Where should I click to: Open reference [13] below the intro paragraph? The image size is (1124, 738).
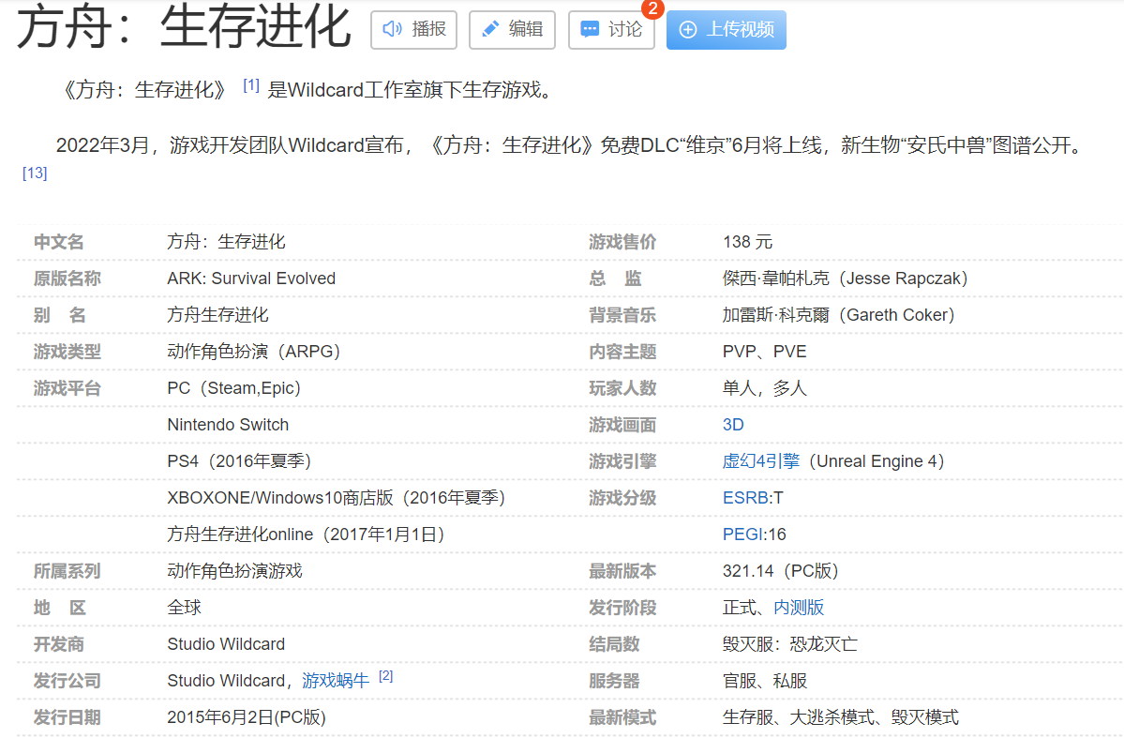(x=35, y=173)
